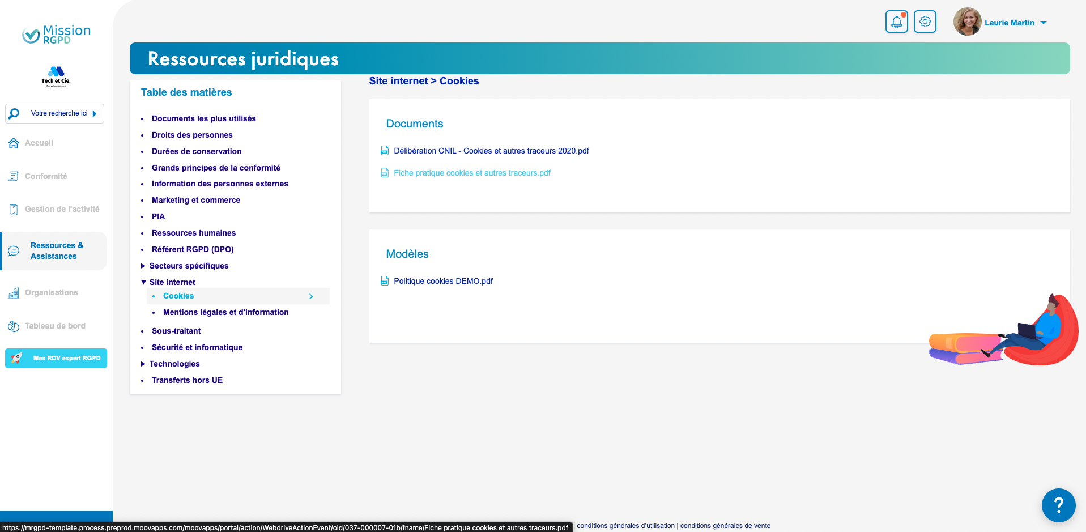1086x532 pixels.
Task: Select Droits des personnes
Action: pyautogui.click(x=192, y=135)
